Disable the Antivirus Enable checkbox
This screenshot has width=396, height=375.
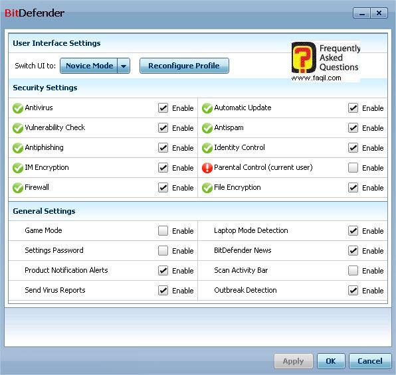[x=163, y=108]
